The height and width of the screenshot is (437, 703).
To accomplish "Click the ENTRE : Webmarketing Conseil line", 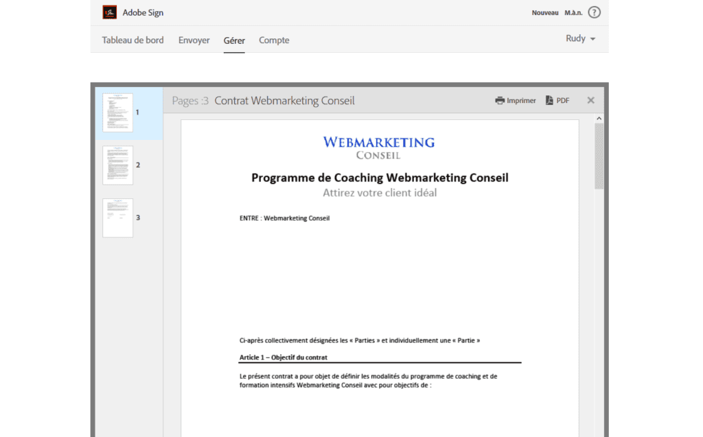I will pyautogui.click(x=284, y=218).
